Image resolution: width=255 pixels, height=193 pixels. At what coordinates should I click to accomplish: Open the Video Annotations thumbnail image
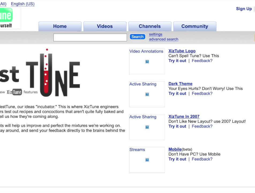[x=147, y=62]
